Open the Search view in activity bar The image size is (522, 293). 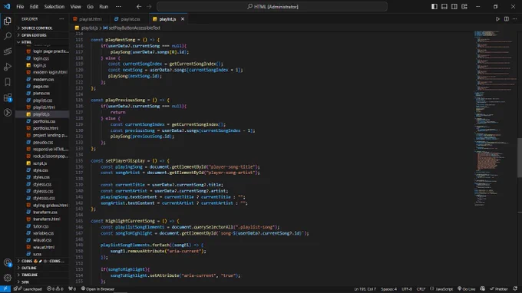coord(8,36)
